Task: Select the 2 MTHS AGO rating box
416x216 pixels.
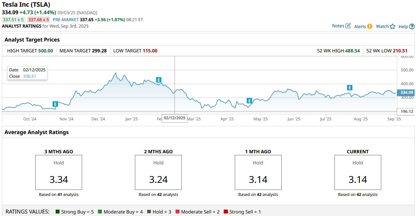Action: [158, 173]
